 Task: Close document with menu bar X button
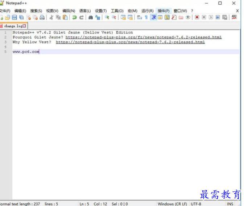coord(237,11)
